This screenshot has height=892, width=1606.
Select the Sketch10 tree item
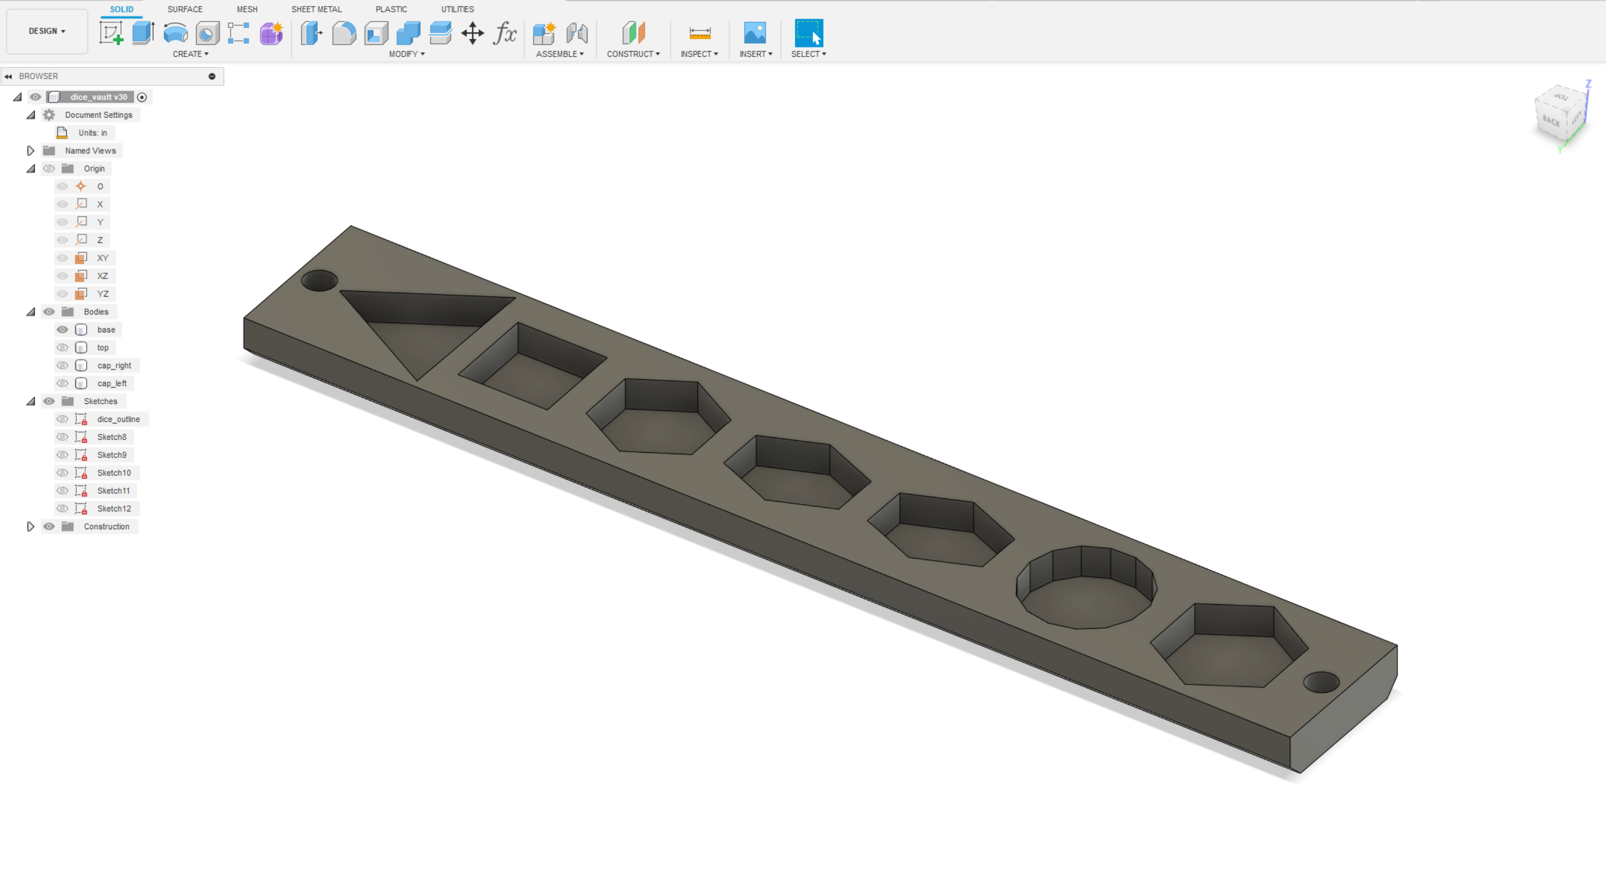pos(113,473)
